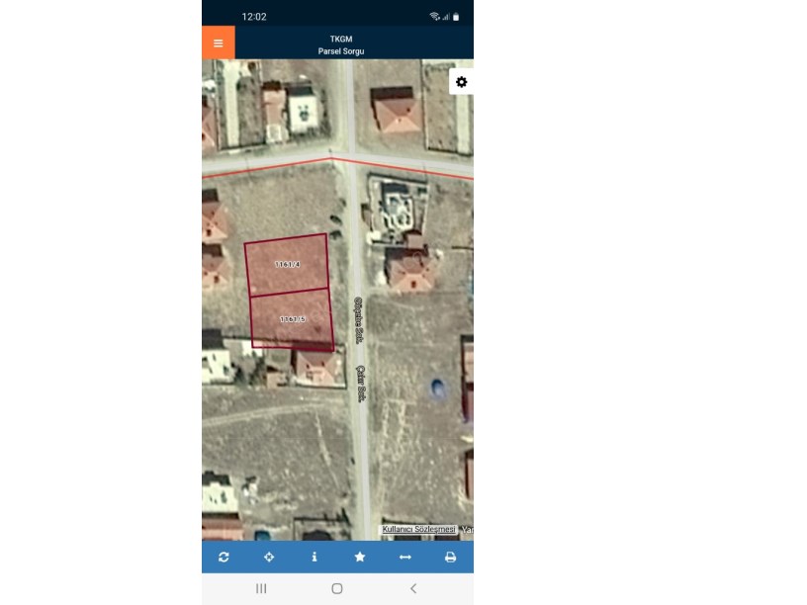
Task: Open Android recent apps button
Action: coord(261,588)
